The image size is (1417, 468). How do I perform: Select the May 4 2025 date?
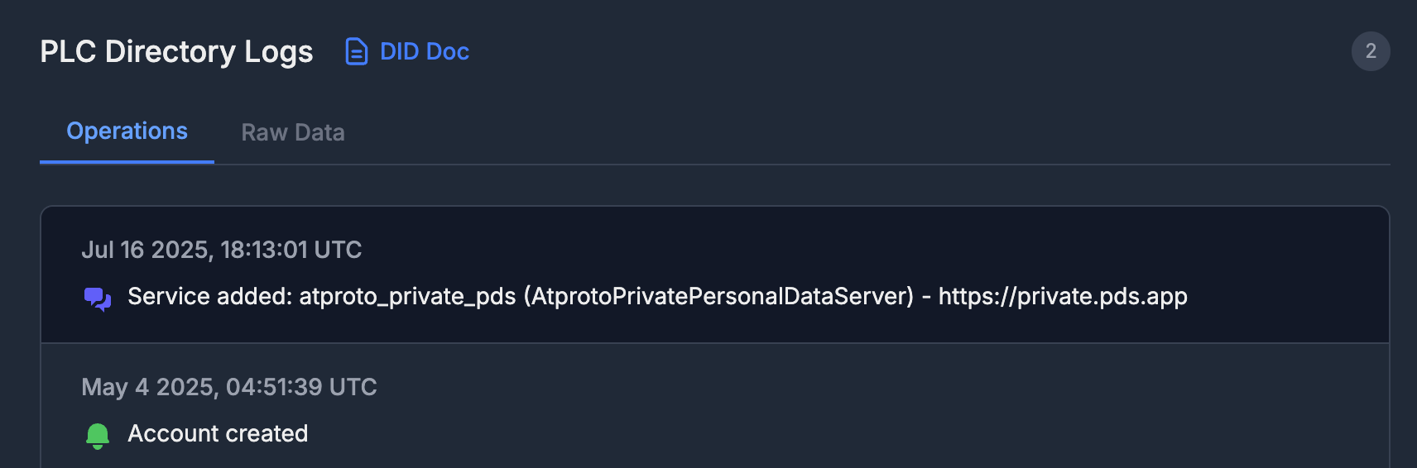pos(150,387)
